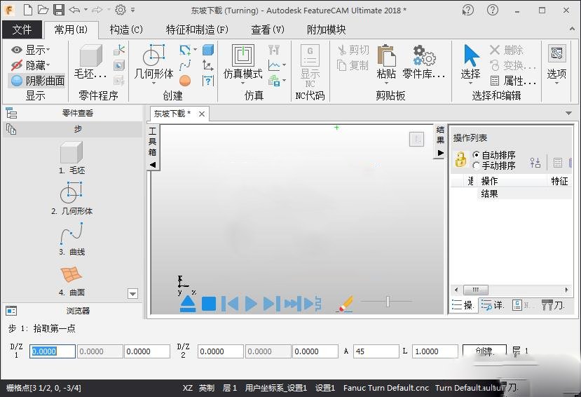
Task: Click the eject simulation button
Action: coord(188,304)
